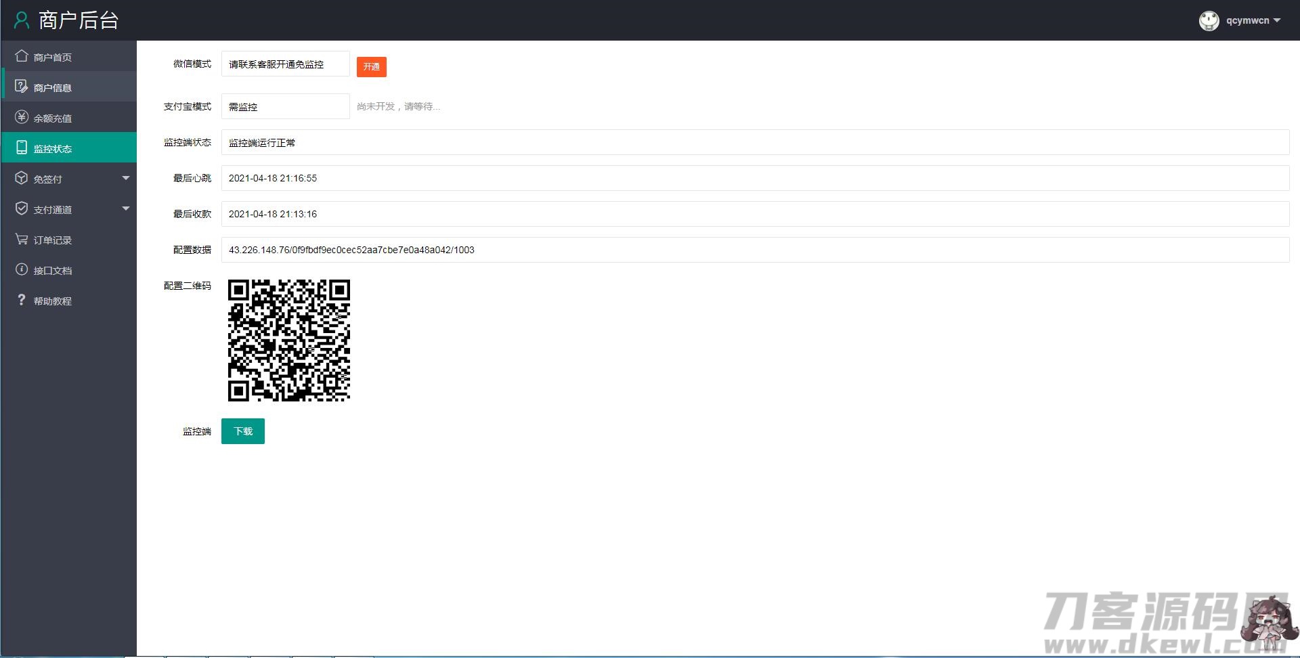Click the 配置二维码 QR code image
The image size is (1300, 658).
point(289,341)
